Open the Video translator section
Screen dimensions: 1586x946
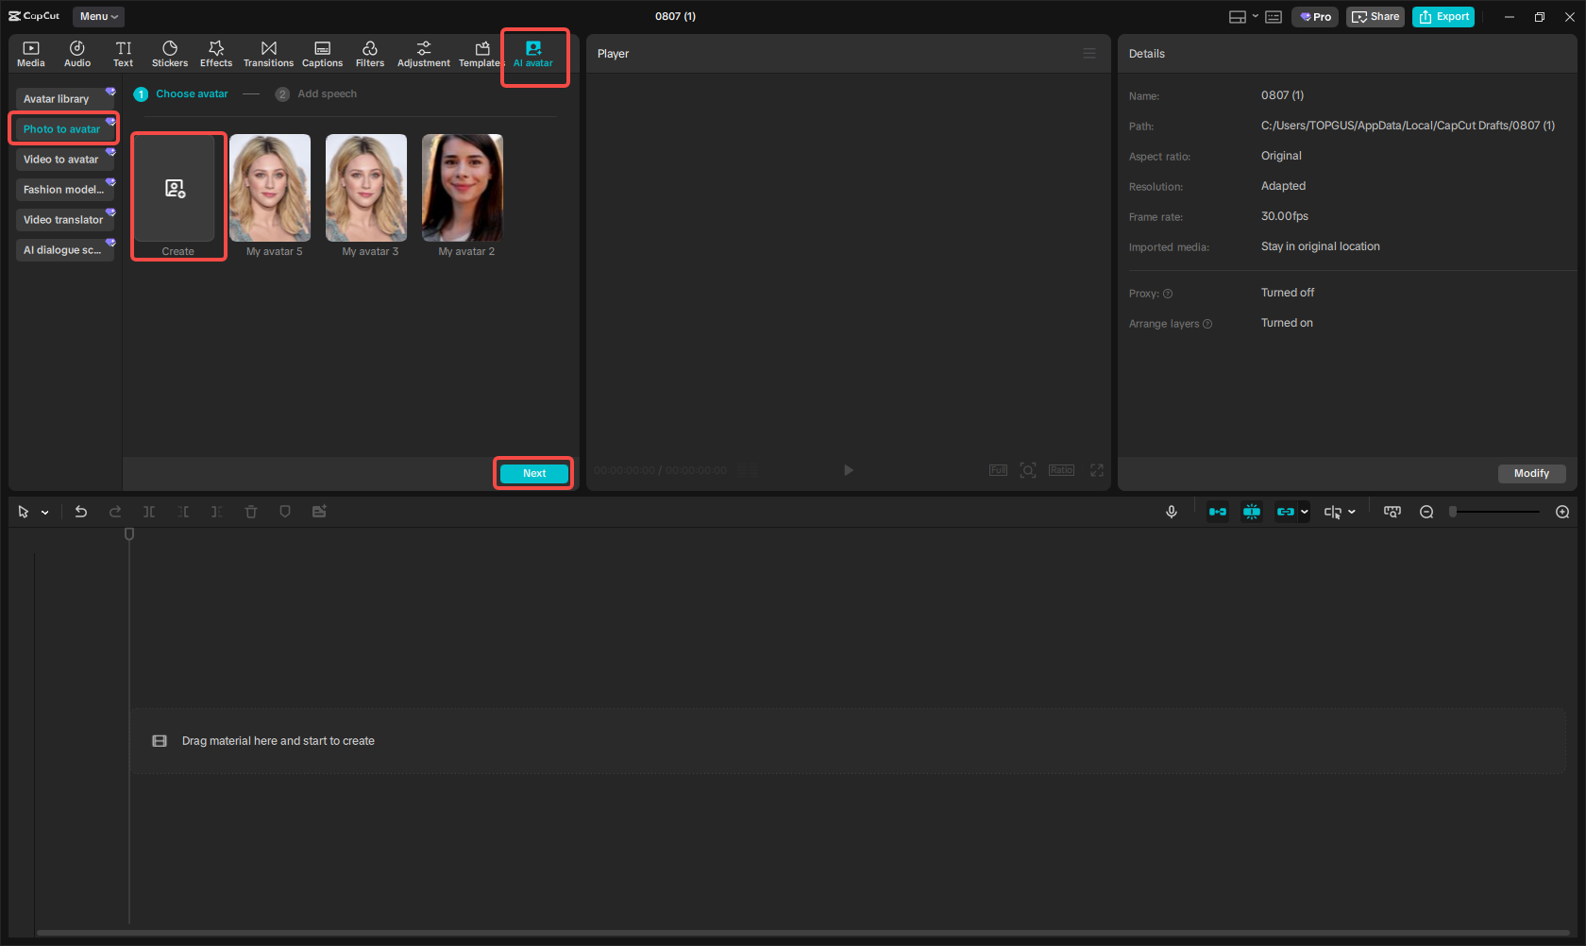(x=64, y=220)
